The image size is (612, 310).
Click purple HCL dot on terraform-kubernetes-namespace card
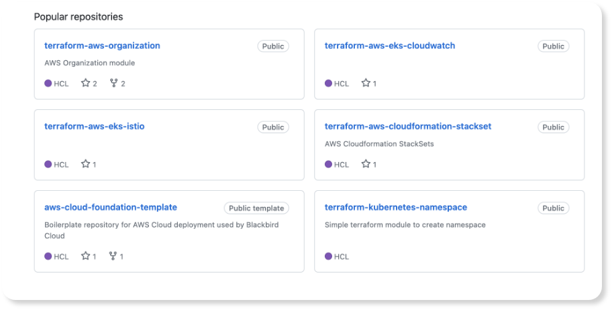pyautogui.click(x=328, y=256)
